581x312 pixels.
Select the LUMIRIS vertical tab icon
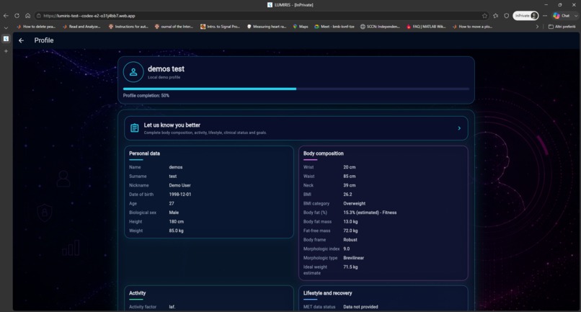coord(6,38)
